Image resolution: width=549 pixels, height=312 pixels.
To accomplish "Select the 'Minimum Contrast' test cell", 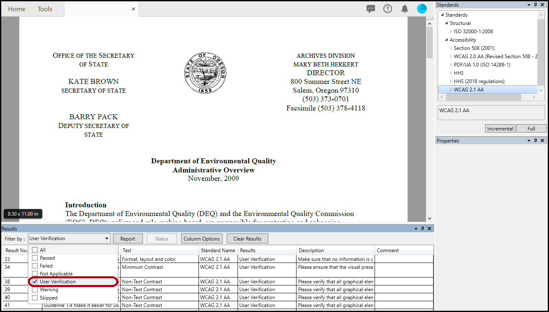I will 159,270.
